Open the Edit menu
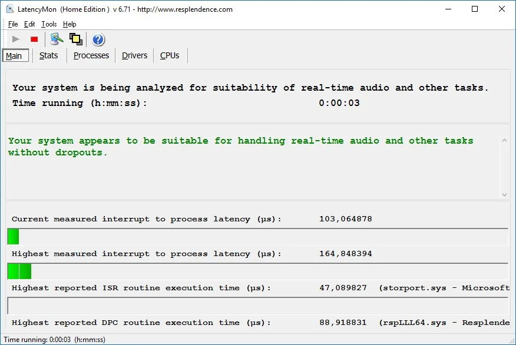Image resolution: width=516 pixels, height=345 pixels. [29, 24]
